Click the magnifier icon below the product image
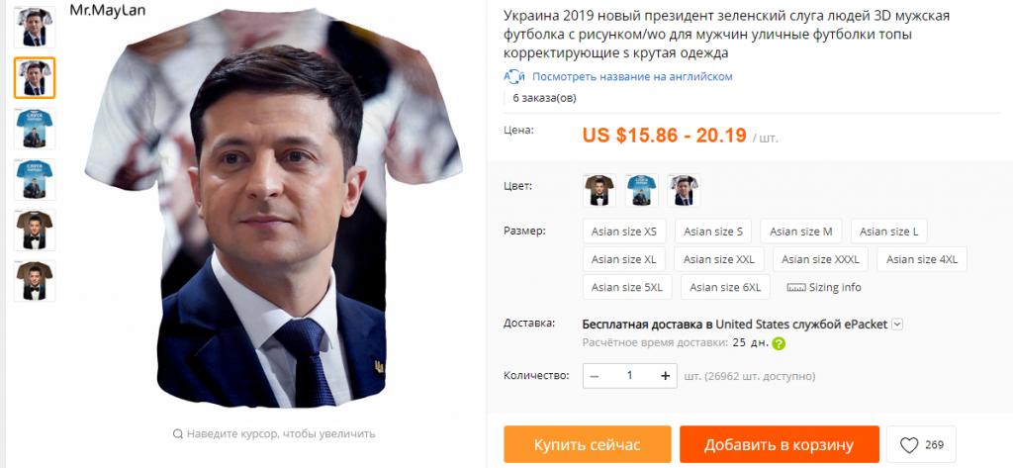Viewport: 1013px width, 468px height. [177, 433]
